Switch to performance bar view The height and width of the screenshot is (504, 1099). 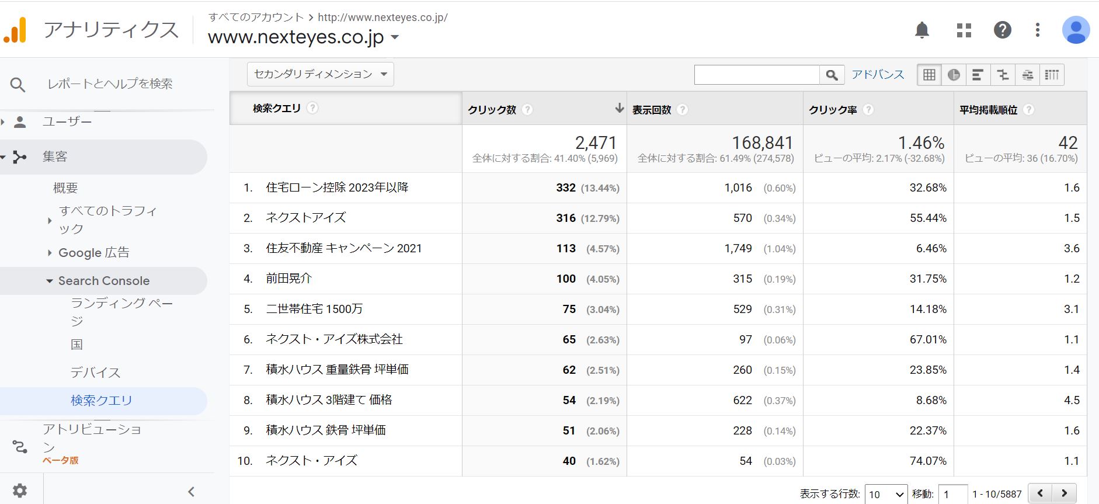[978, 75]
